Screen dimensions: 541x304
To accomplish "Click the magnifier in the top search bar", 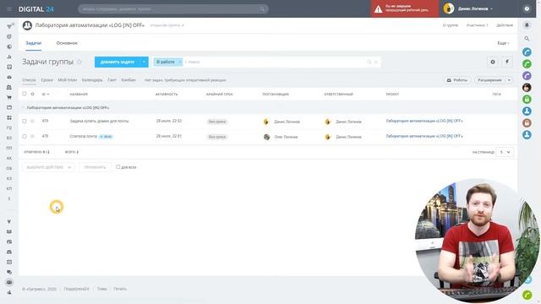I will pos(262,9).
